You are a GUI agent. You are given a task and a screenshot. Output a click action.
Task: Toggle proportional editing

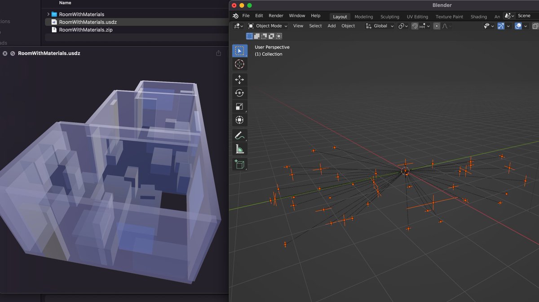pos(437,26)
